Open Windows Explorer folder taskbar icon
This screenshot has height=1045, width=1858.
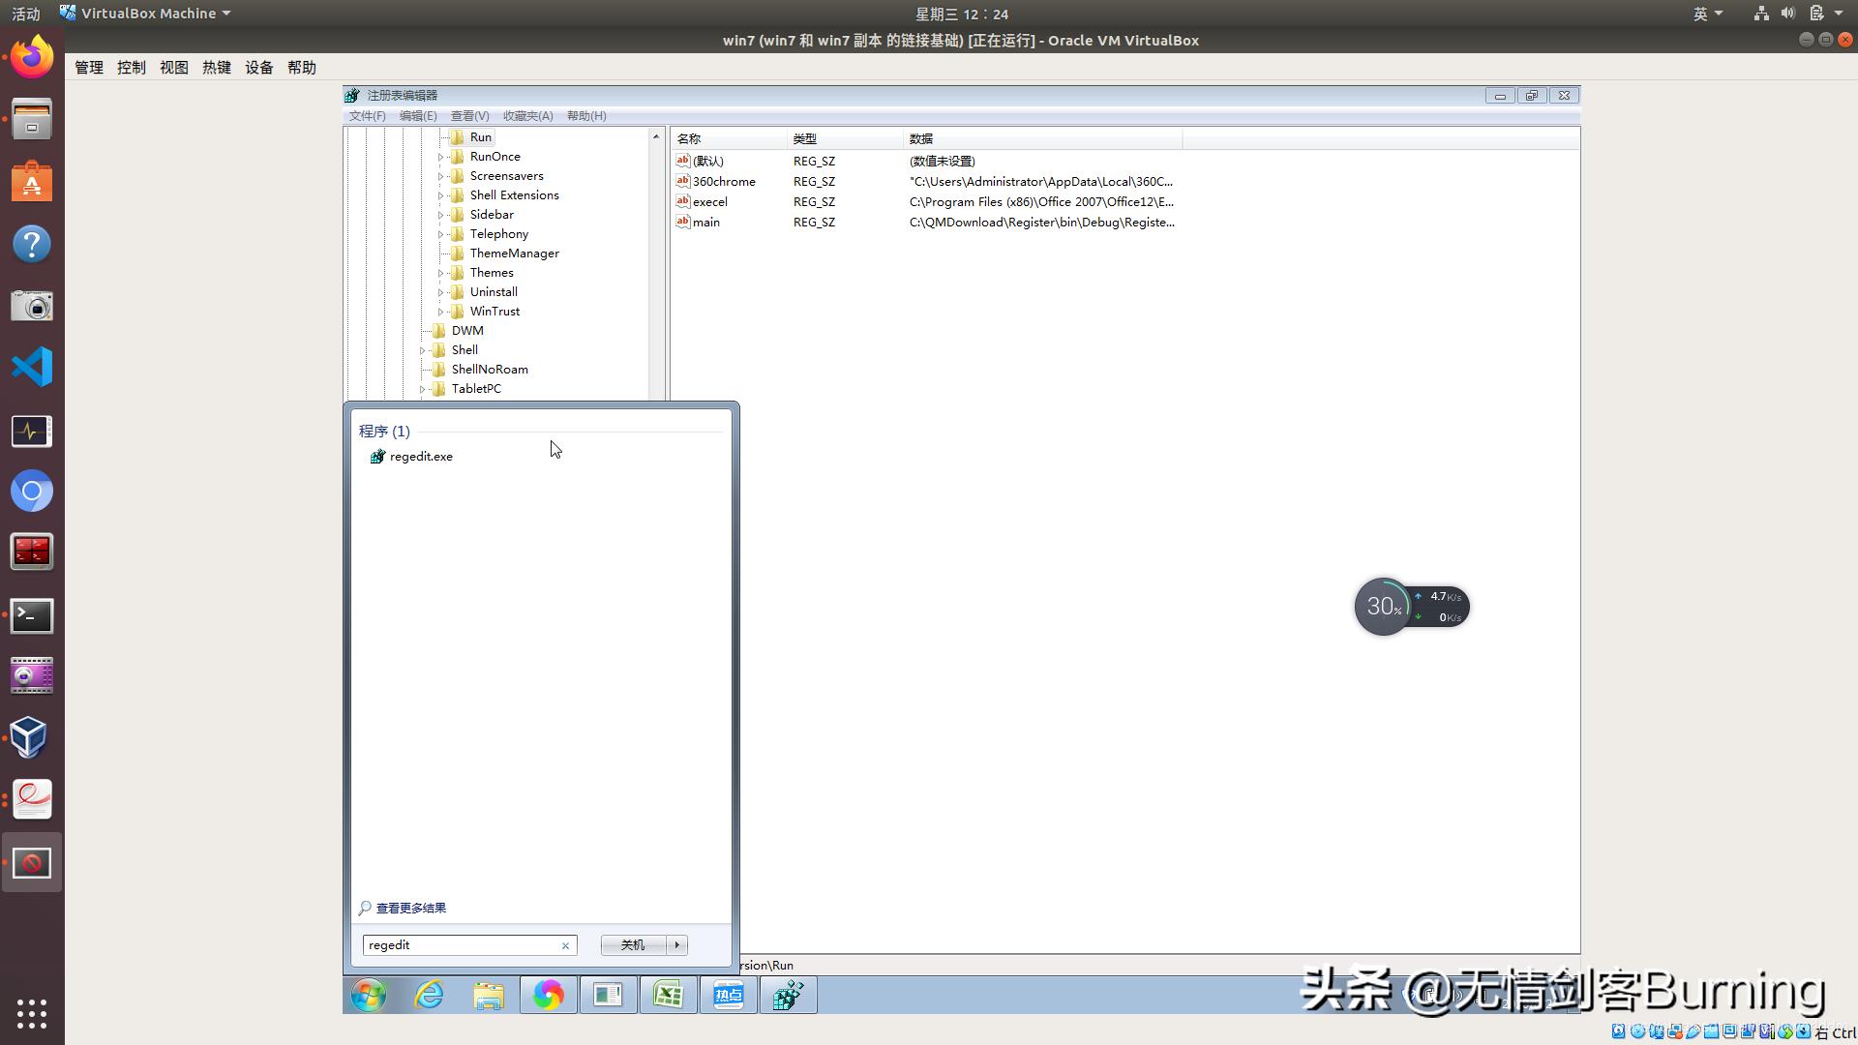pyautogui.click(x=489, y=995)
